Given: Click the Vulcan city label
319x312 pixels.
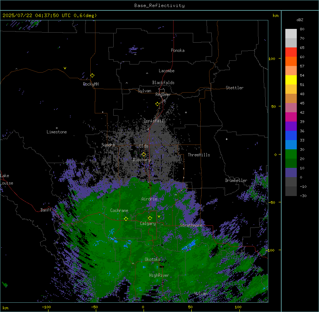Looking at the screenshot, I should 201,293.
